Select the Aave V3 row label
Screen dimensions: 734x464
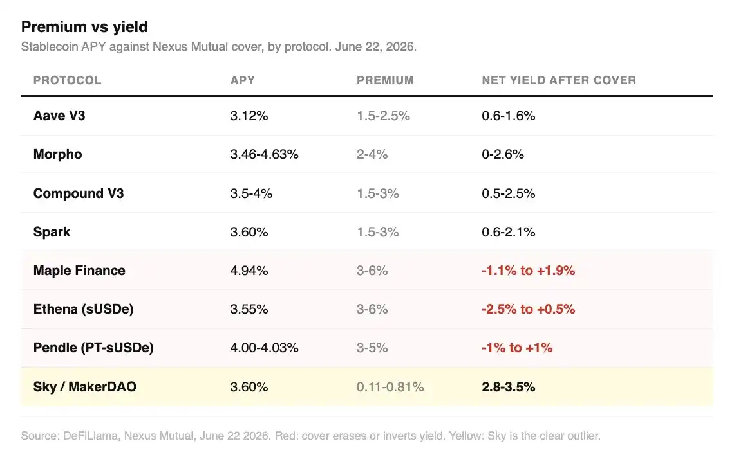[59, 116]
